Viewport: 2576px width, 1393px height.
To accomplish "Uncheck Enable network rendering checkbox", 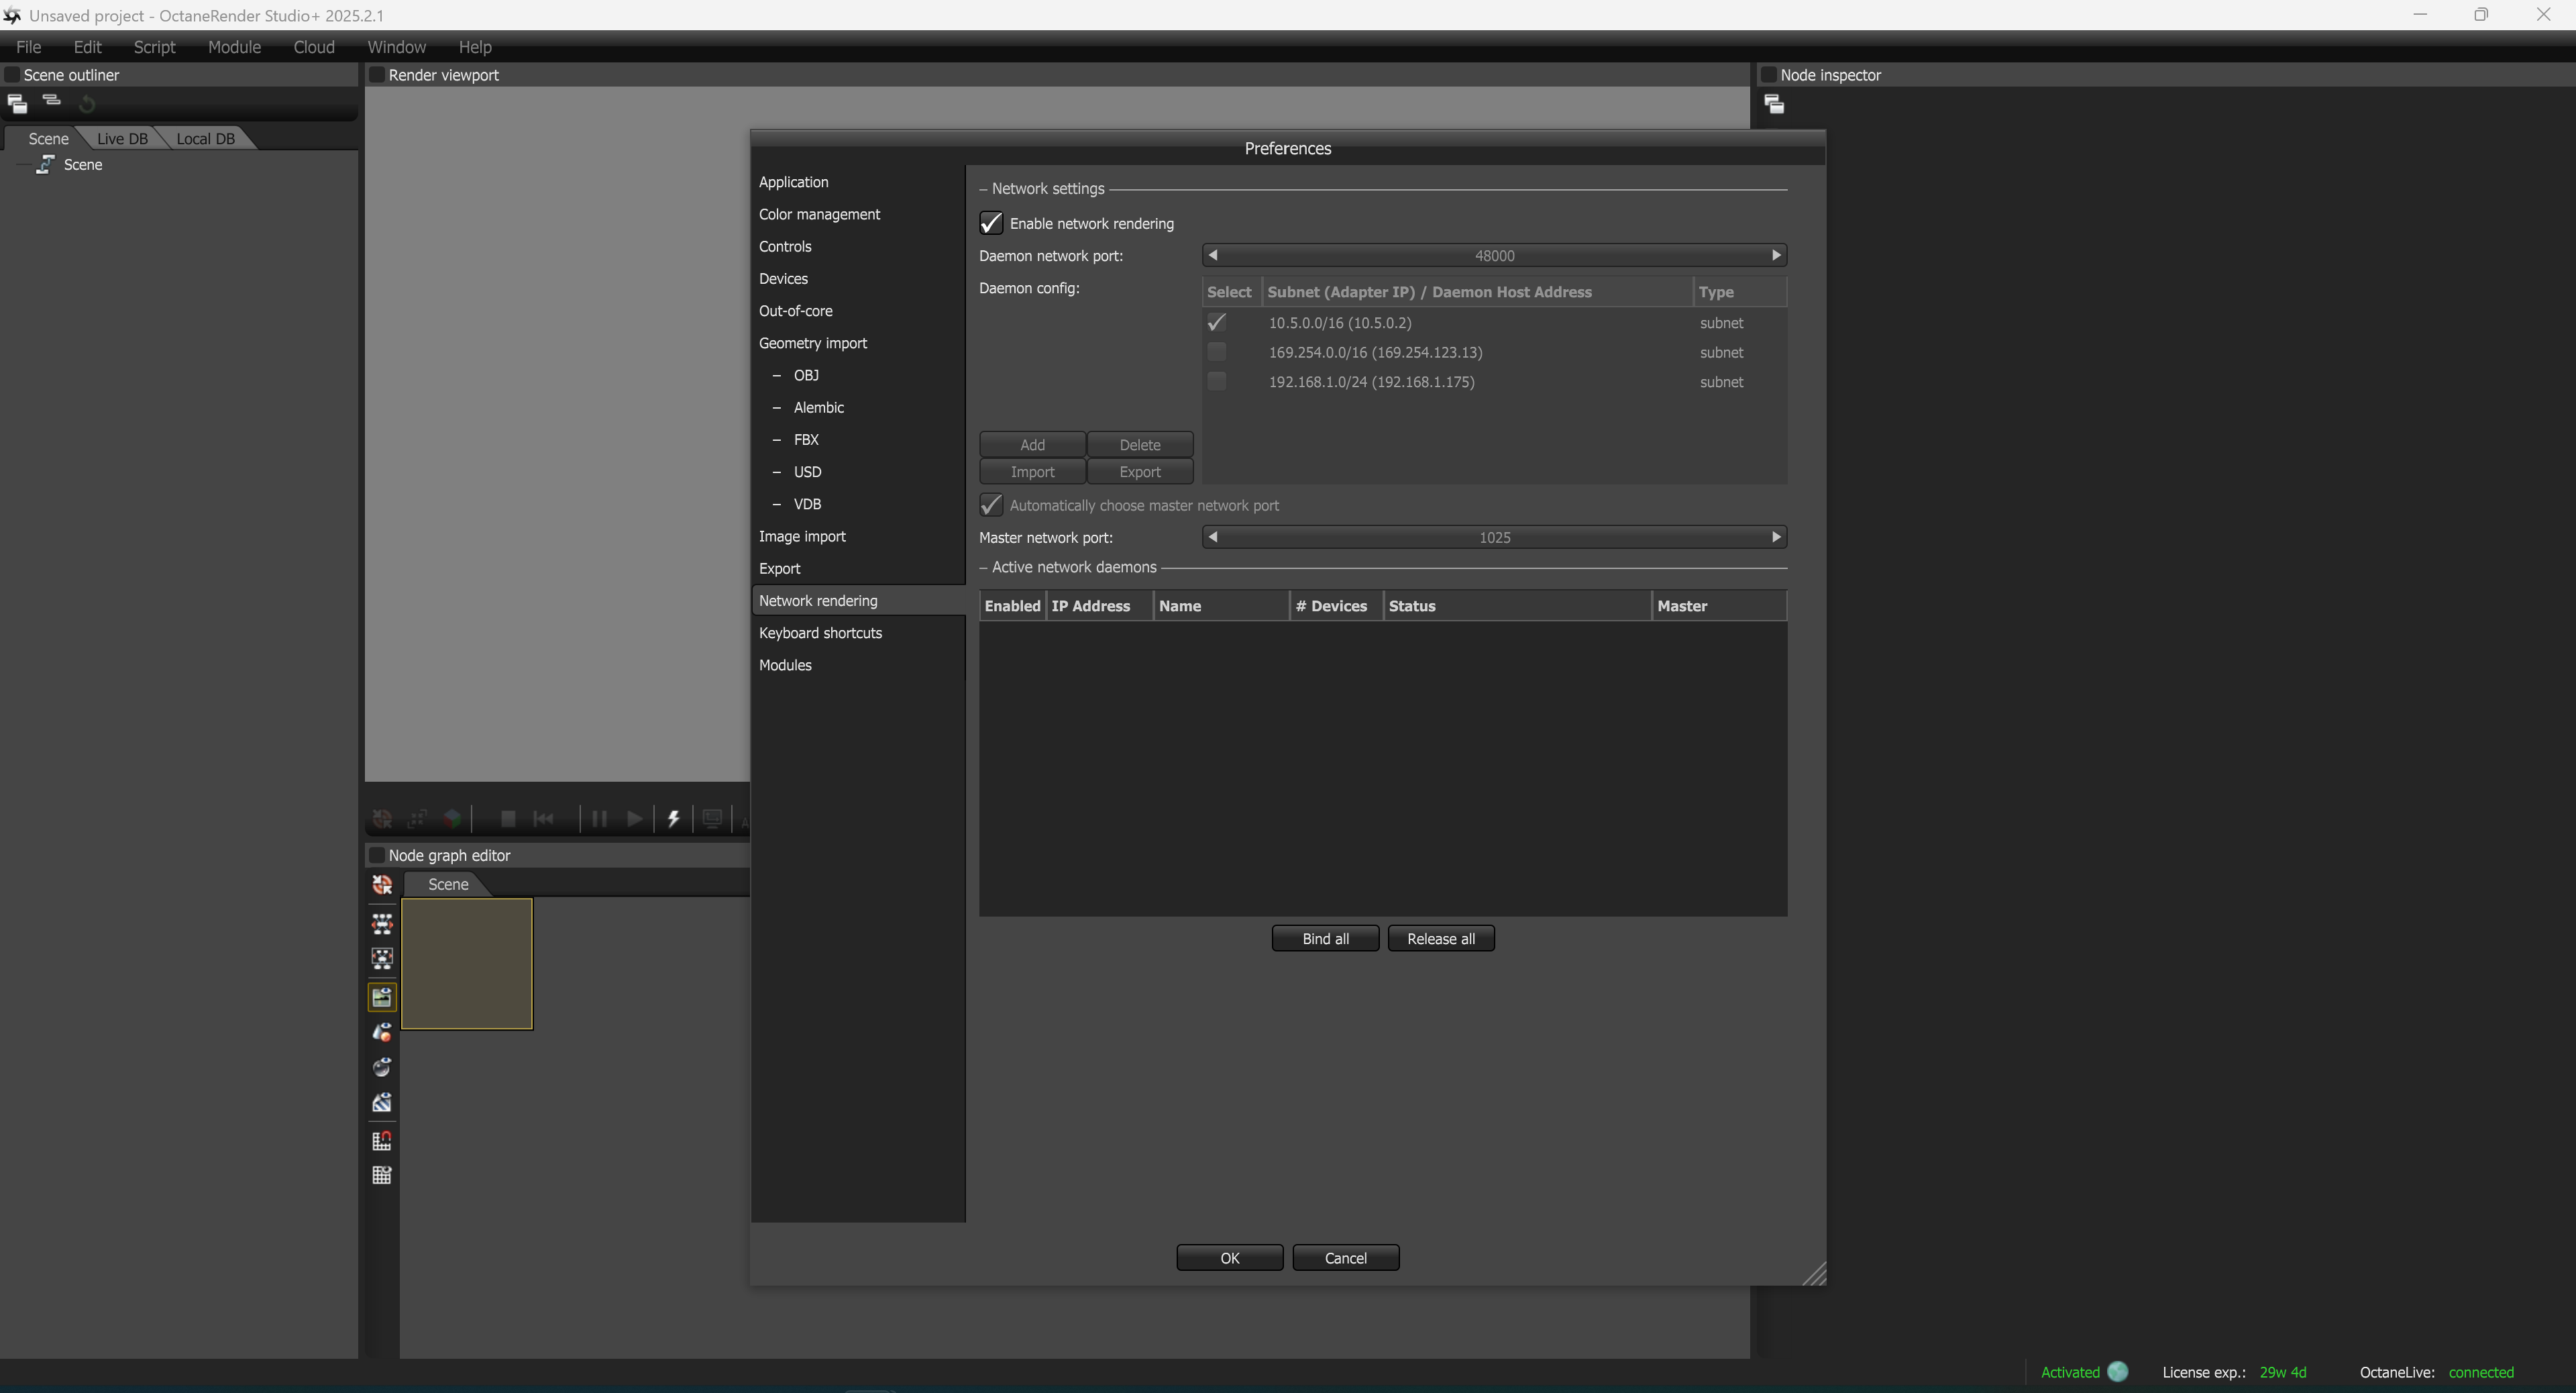I will tap(991, 223).
